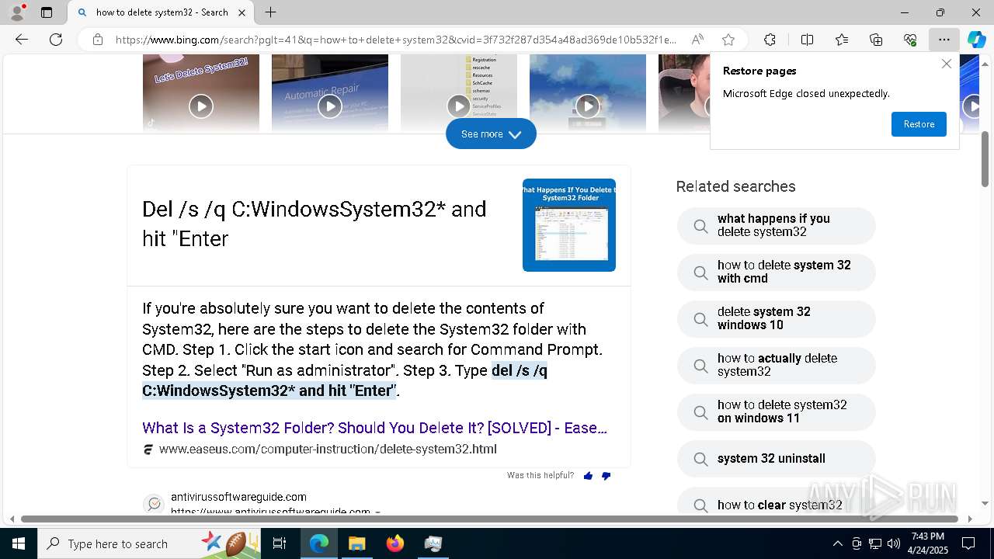Open the Windows Start menu
Viewport: 994px width, 559px height.
[x=19, y=543]
